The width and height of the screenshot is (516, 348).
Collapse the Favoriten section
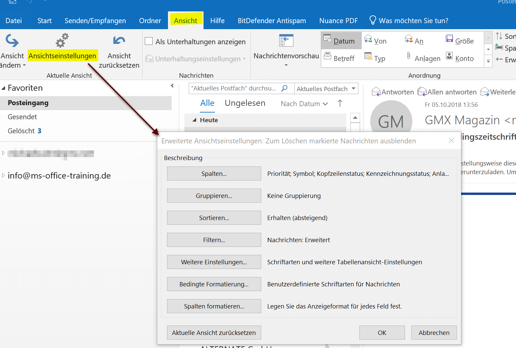(x=3, y=88)
